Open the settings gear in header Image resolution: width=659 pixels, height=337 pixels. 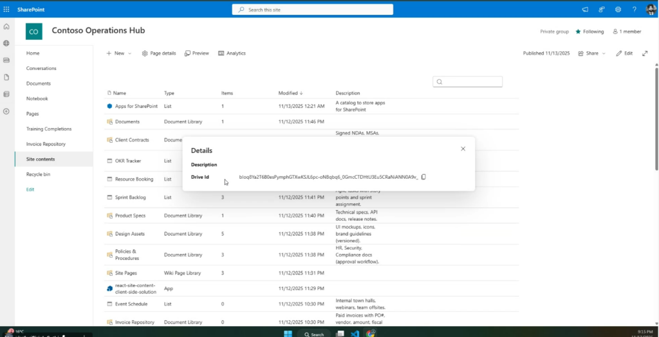pos(618,10)
